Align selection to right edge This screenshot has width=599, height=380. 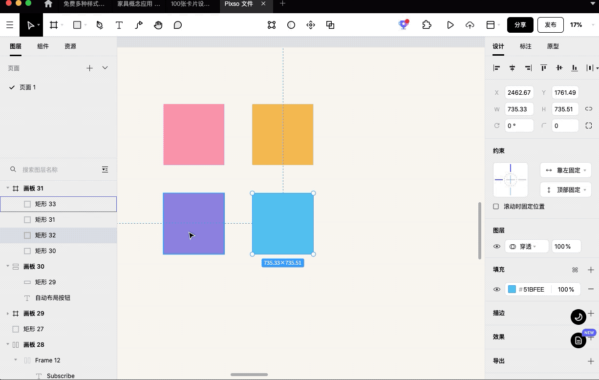pyautogui.click(x=528, y=68)
